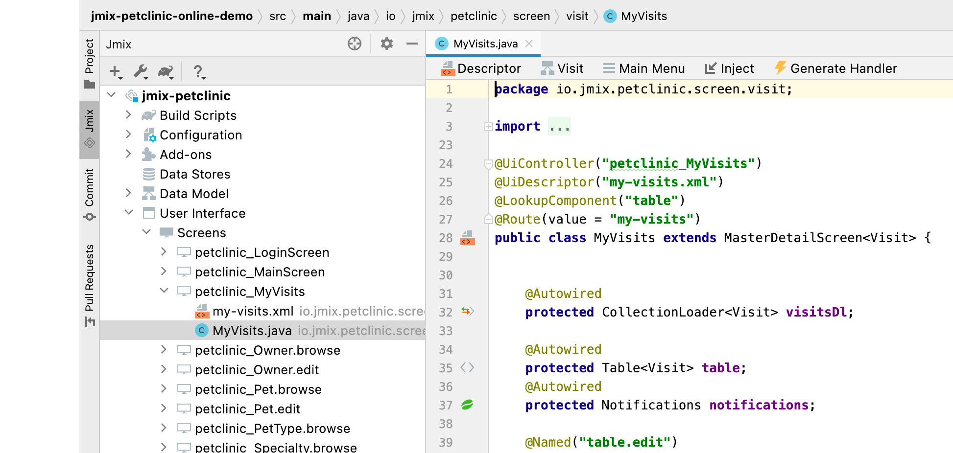Open the question mark help dropdown

(199, 72)
